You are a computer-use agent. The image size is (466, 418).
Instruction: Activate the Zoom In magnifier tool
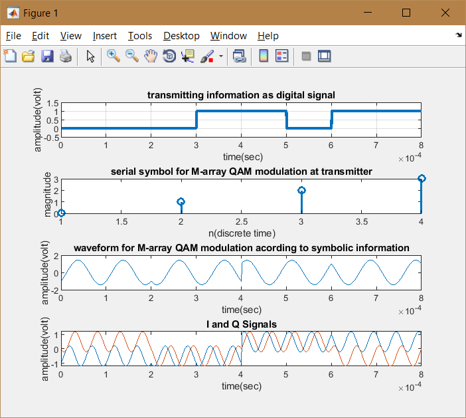point(114,56)
